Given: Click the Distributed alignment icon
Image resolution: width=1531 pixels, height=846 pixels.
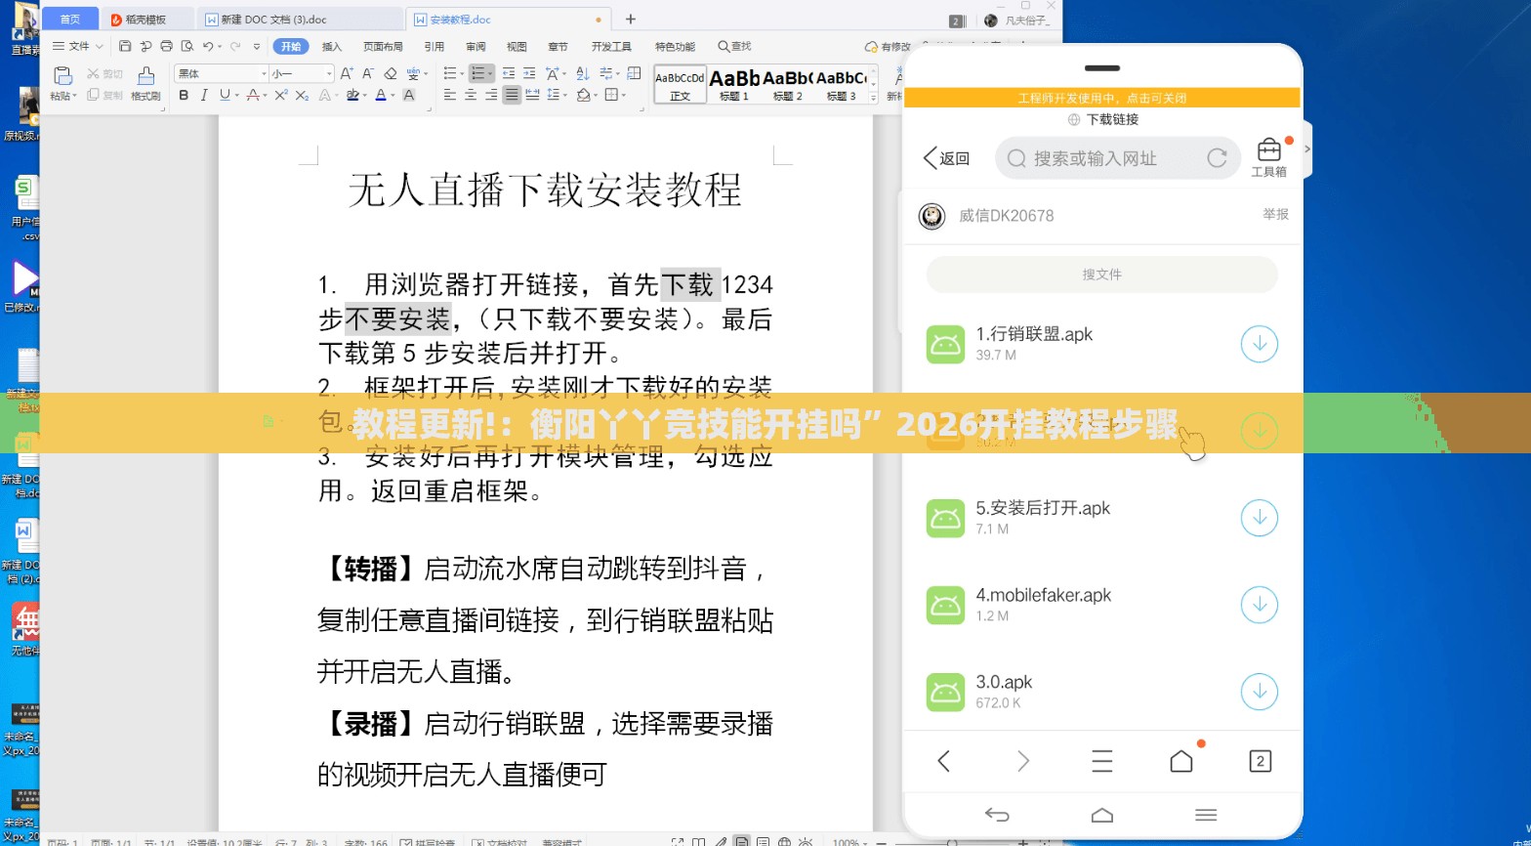Looking at the screenshot, I should (532, 95).
